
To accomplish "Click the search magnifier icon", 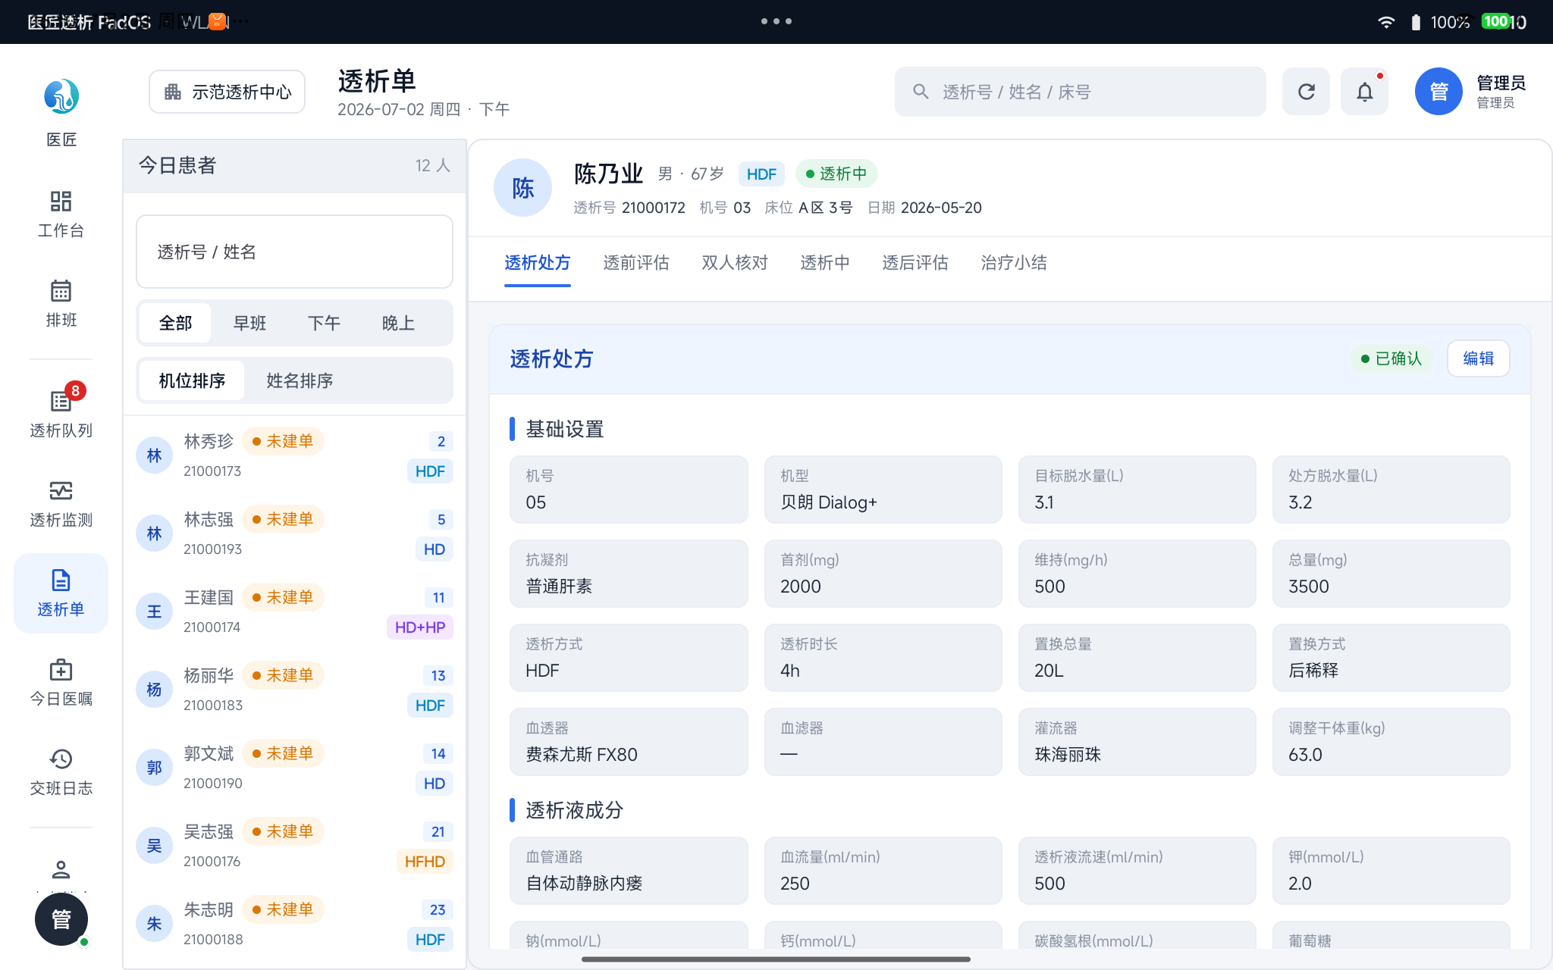I will tap(921, 92).
